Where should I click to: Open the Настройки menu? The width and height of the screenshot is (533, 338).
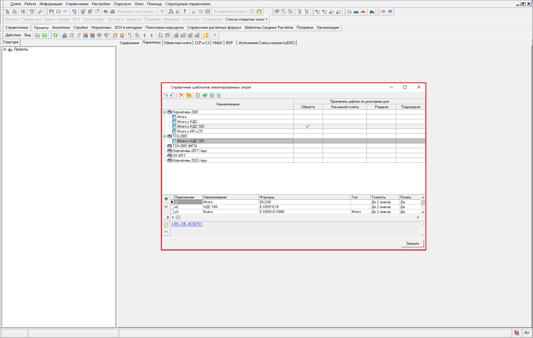[x=101, y=4]
